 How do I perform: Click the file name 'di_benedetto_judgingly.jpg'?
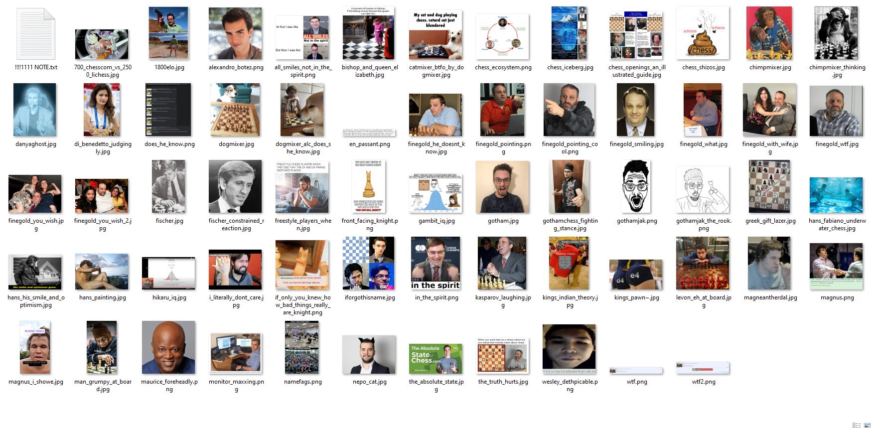click(x=103, y=148)
